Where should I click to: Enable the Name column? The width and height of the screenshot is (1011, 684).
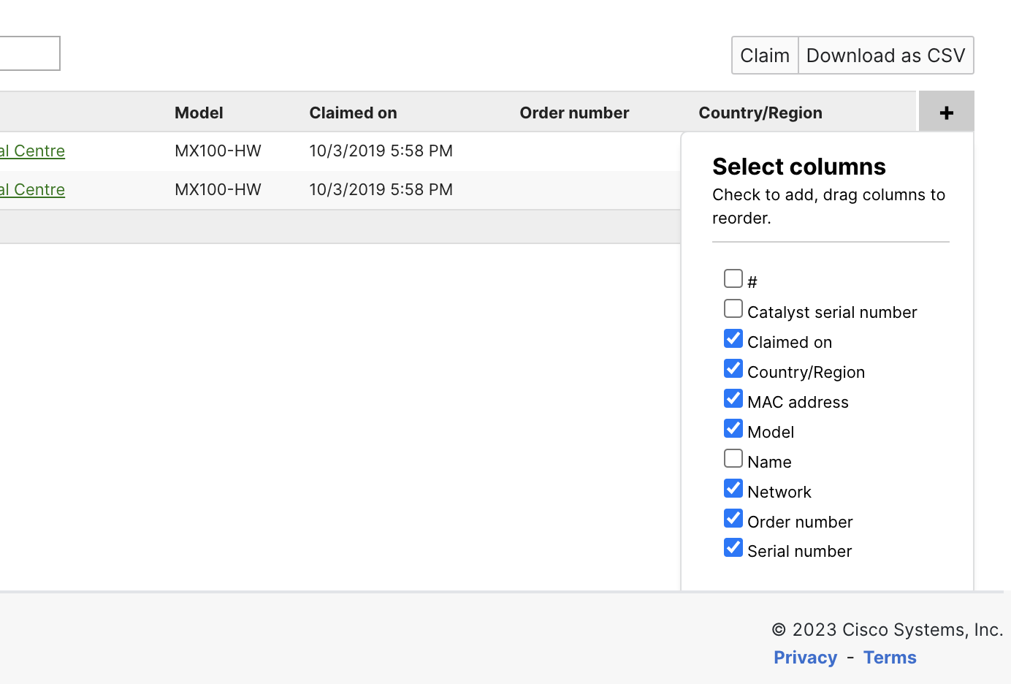(733, 458)
